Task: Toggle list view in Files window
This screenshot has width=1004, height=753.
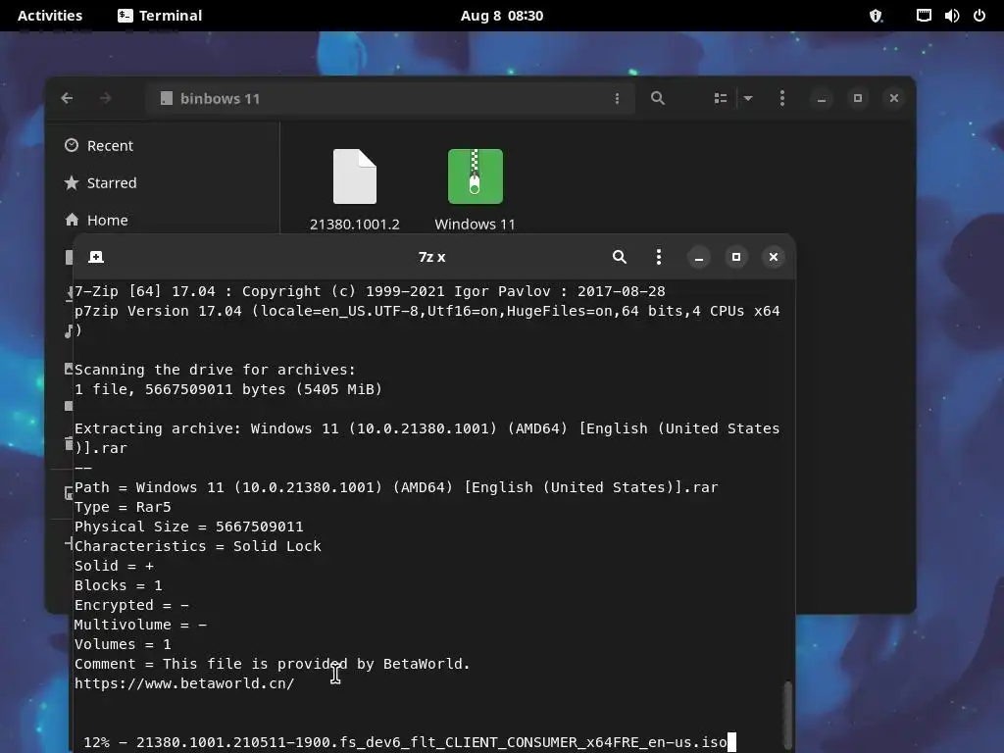Action: pos(721,98)
